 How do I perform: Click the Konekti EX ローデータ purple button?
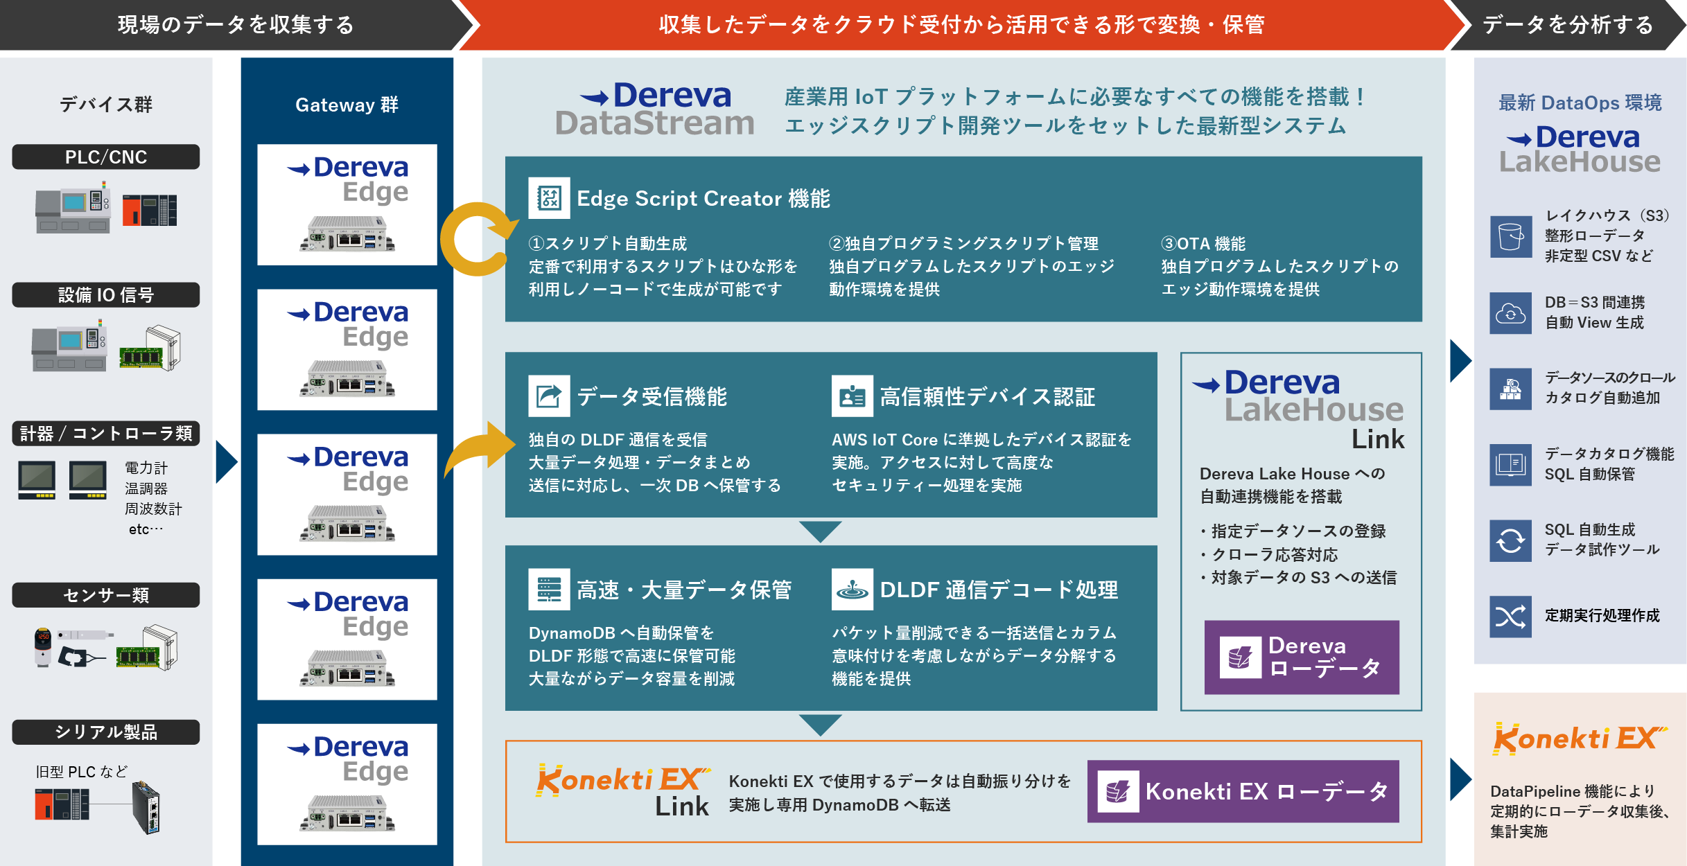(1243, 791)
